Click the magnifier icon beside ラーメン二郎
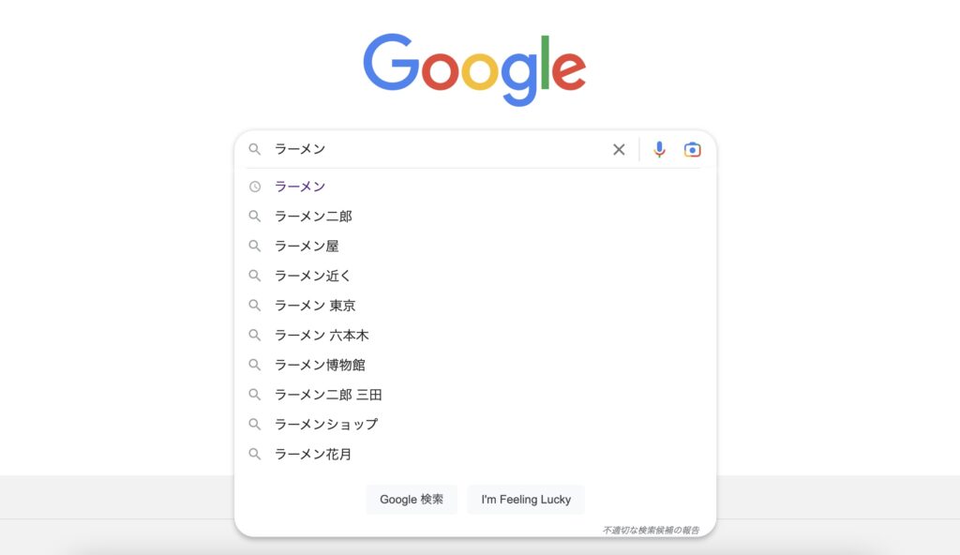The image size is (960, 555). tap(255, 216)
